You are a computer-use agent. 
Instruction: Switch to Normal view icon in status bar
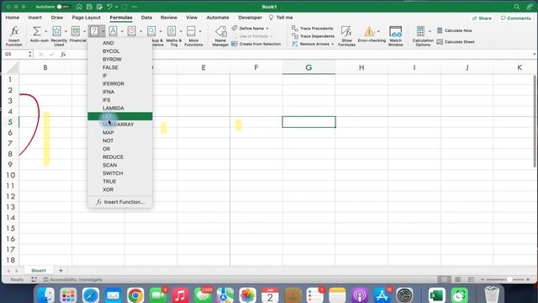point(445,279)
